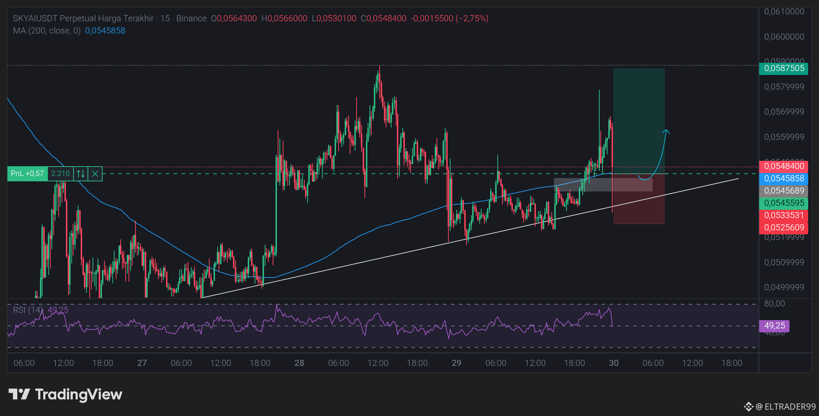819x416 pixels.
Task: Click the 2.210 position quantity box
Action: [61, 174]
